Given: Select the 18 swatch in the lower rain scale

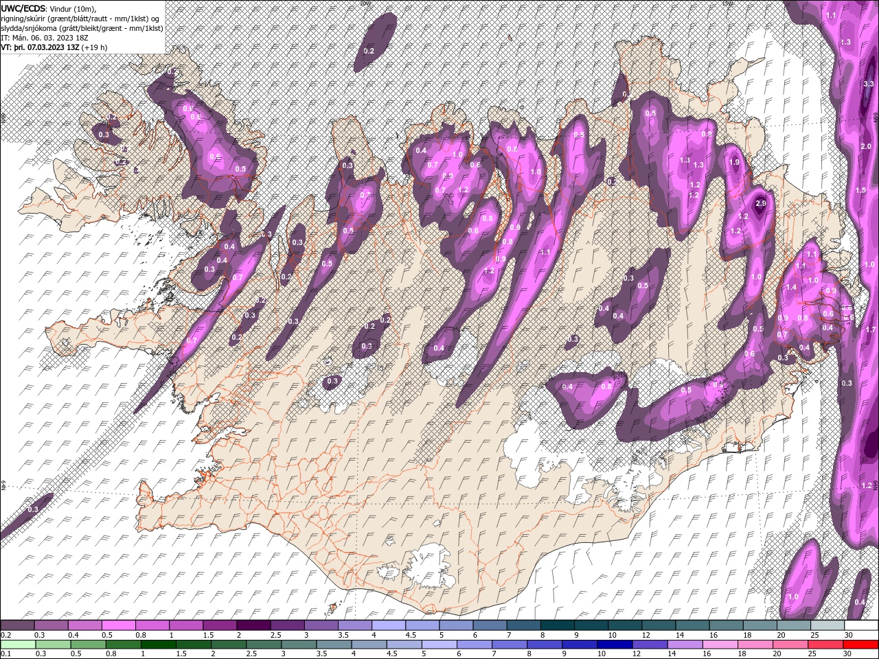Looking at the screenshot, I should pos(755,645).
